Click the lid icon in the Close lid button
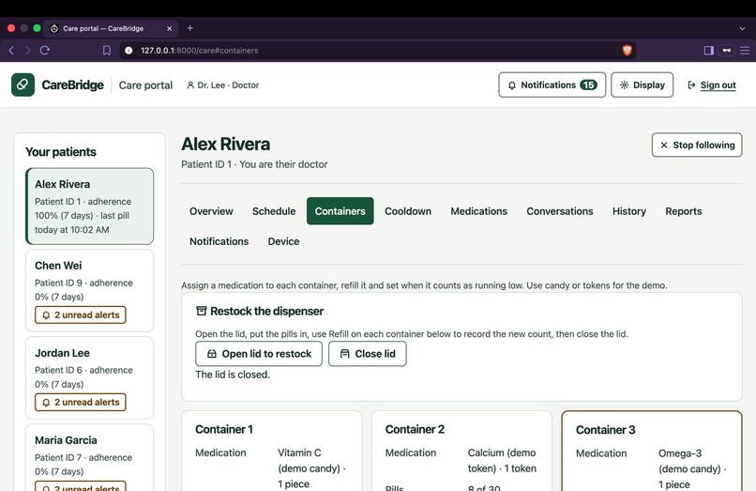This screenshot has height=491, width=756. (x=345, y=354)
